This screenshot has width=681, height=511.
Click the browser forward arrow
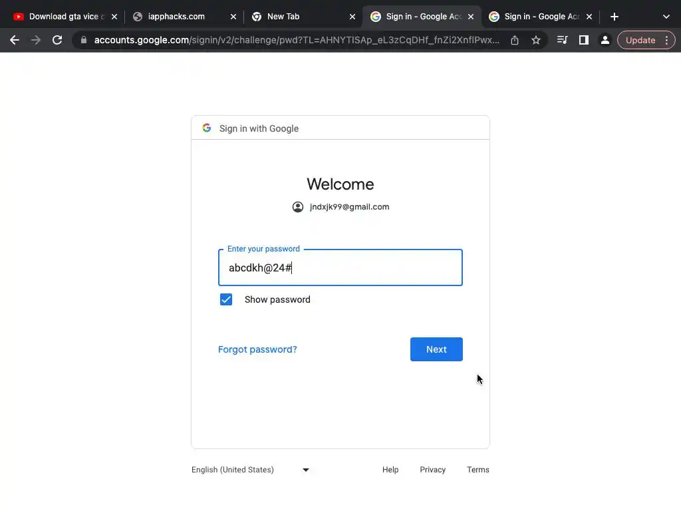[36, 40]
